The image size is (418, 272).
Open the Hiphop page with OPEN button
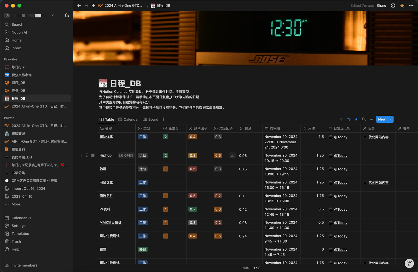click(x=126, y=156)
